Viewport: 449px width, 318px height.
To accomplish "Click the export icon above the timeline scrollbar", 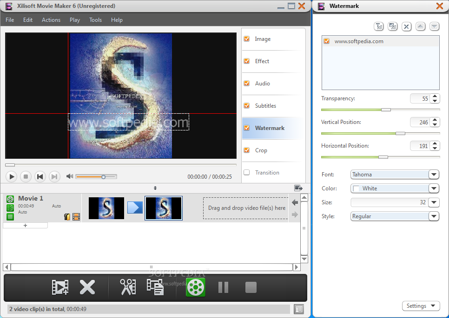I will pos(298,188).
